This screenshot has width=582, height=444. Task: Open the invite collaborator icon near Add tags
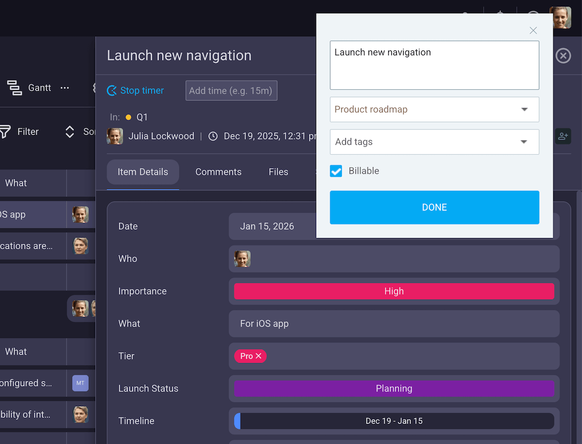[563, 136]
